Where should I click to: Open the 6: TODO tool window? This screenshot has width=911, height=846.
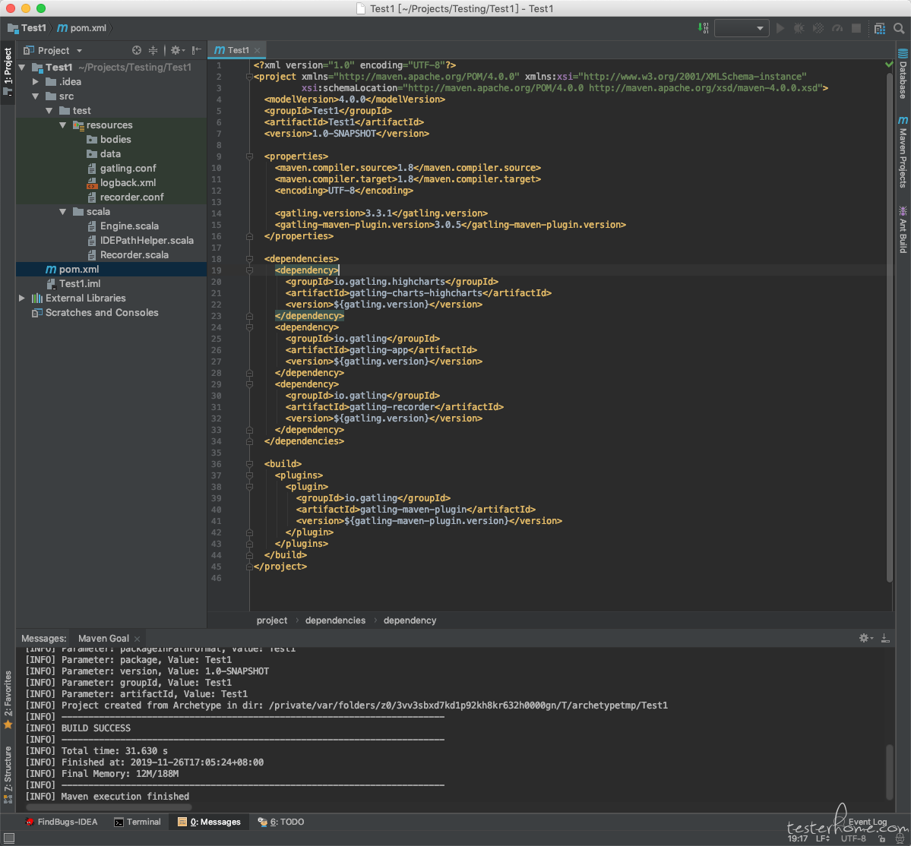click(x=281, y=822)
